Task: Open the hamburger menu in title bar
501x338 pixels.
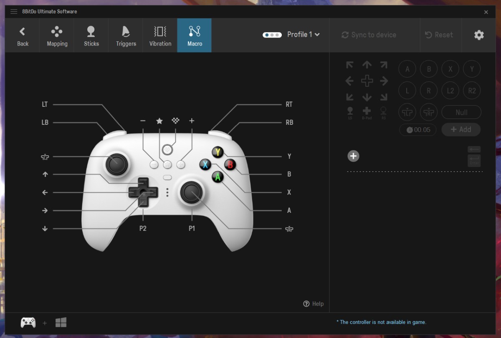Action: tap(14, 12)
